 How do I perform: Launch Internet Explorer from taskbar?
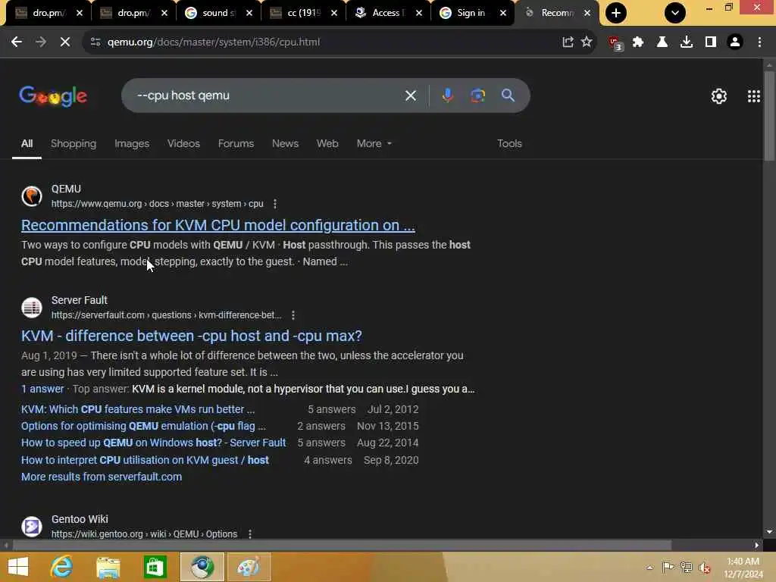(62, 567)
